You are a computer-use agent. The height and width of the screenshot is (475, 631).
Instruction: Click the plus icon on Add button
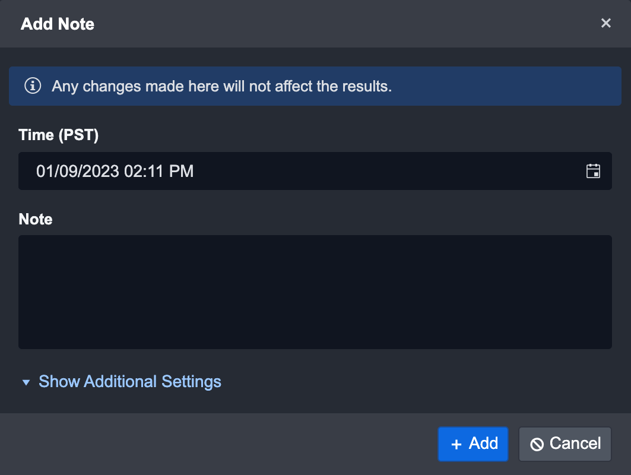456,444
